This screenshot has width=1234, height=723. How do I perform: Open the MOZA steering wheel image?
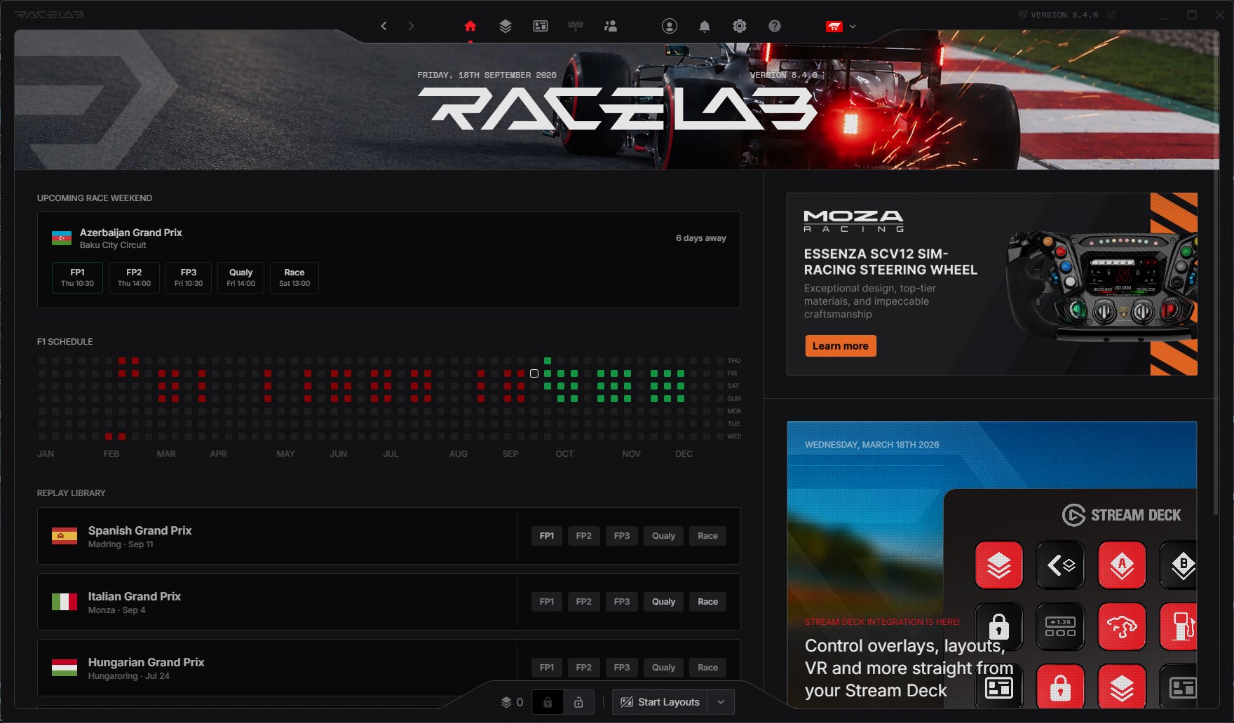click(x=1101, y=287)
